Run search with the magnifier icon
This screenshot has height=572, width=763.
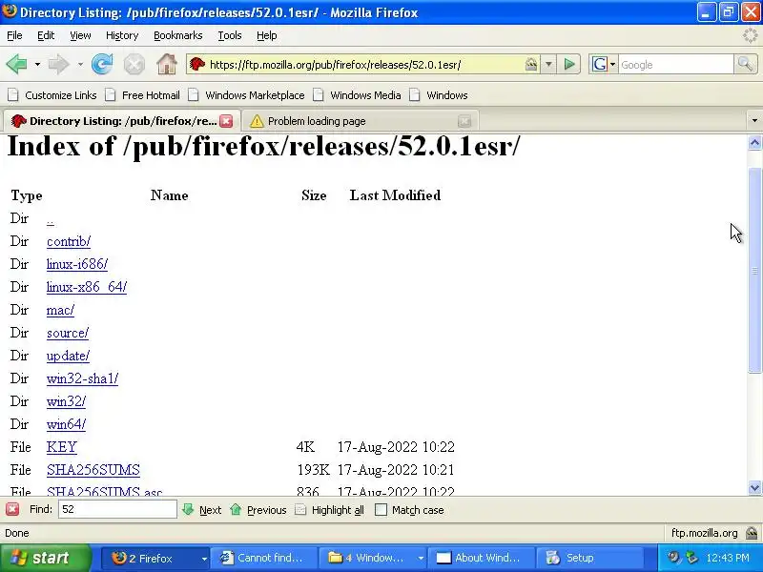(x=745, y=64)
